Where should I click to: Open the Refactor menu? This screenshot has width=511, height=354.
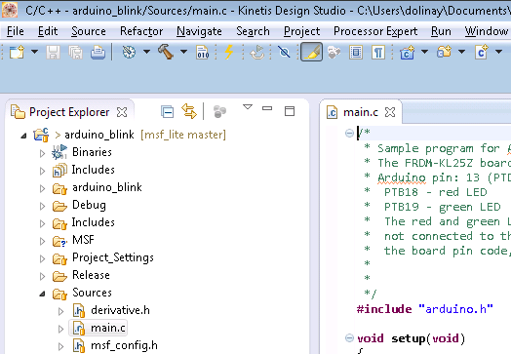point(141,31)
